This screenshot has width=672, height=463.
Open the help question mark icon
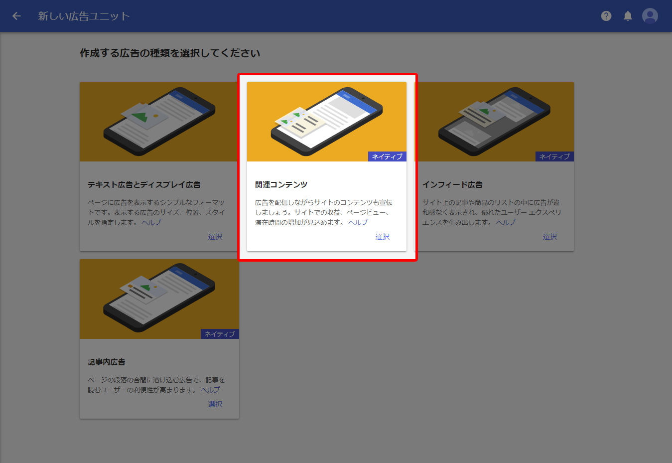606,16
